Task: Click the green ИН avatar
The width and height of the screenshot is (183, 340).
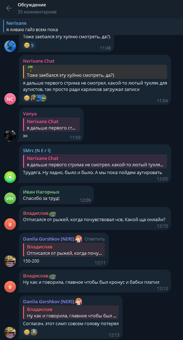Action: coord(10,198)
